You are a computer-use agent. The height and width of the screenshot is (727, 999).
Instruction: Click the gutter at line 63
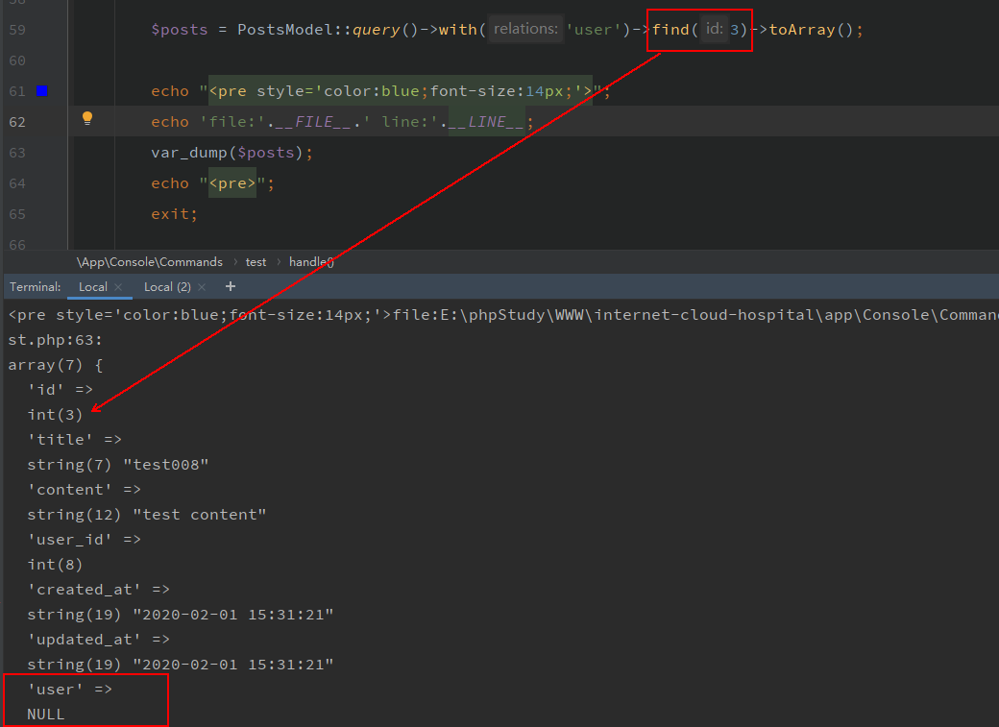(x=16, y=153)
